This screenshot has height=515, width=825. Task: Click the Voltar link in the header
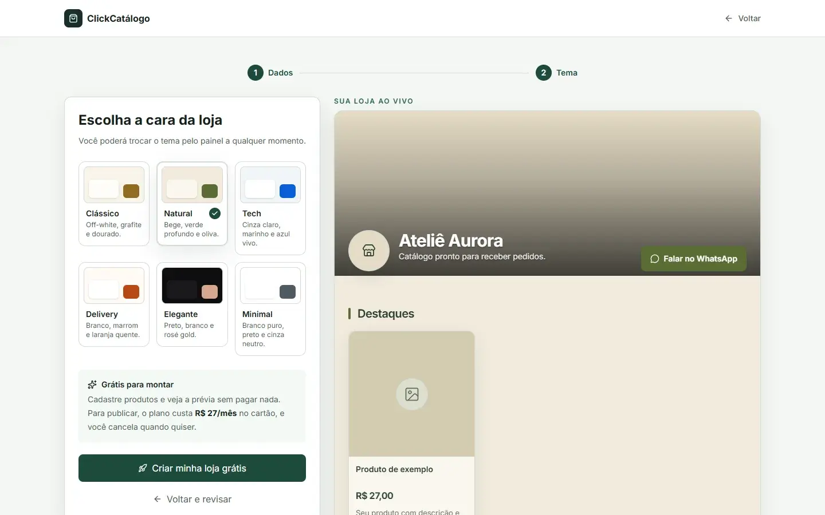(743, 18)
